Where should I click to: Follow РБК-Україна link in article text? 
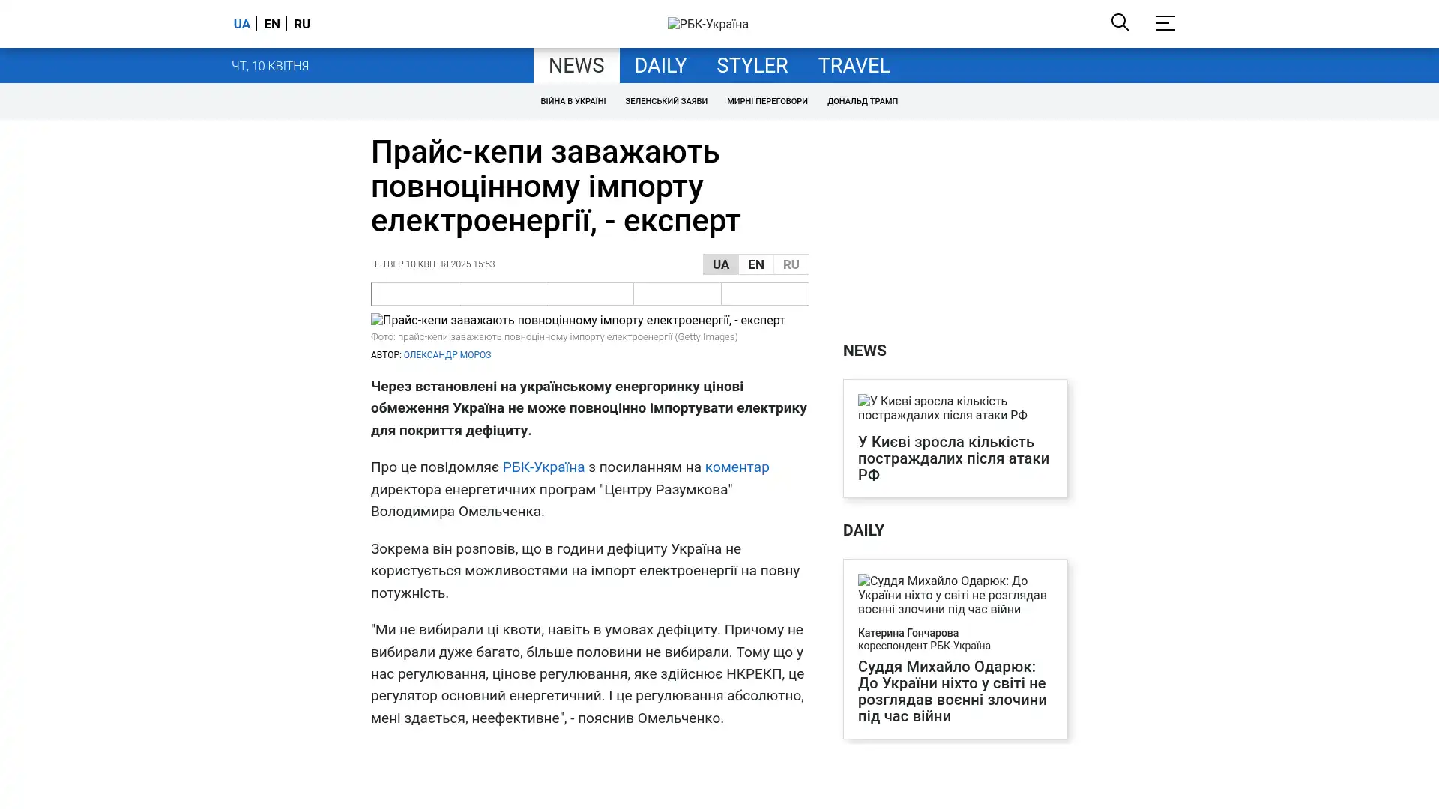pyautogui.click(x=543, y=467)
